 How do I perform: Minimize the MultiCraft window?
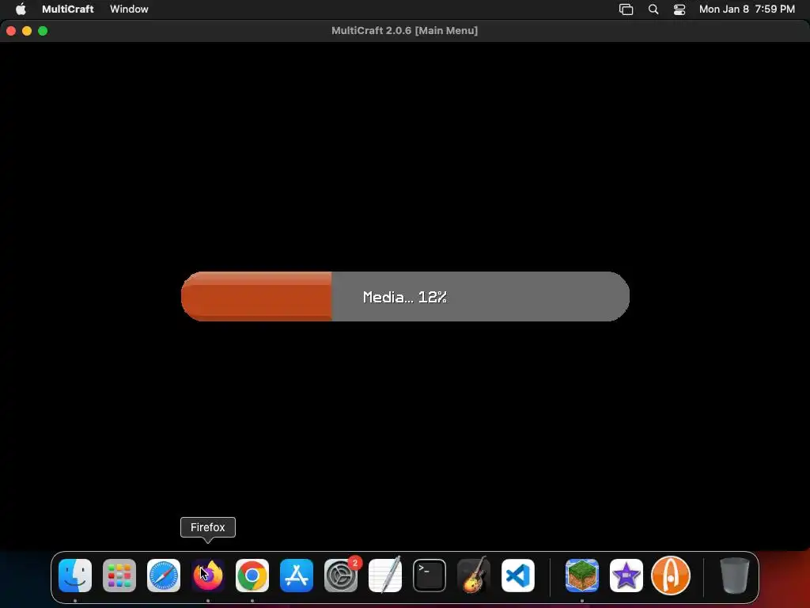point(27,31)
